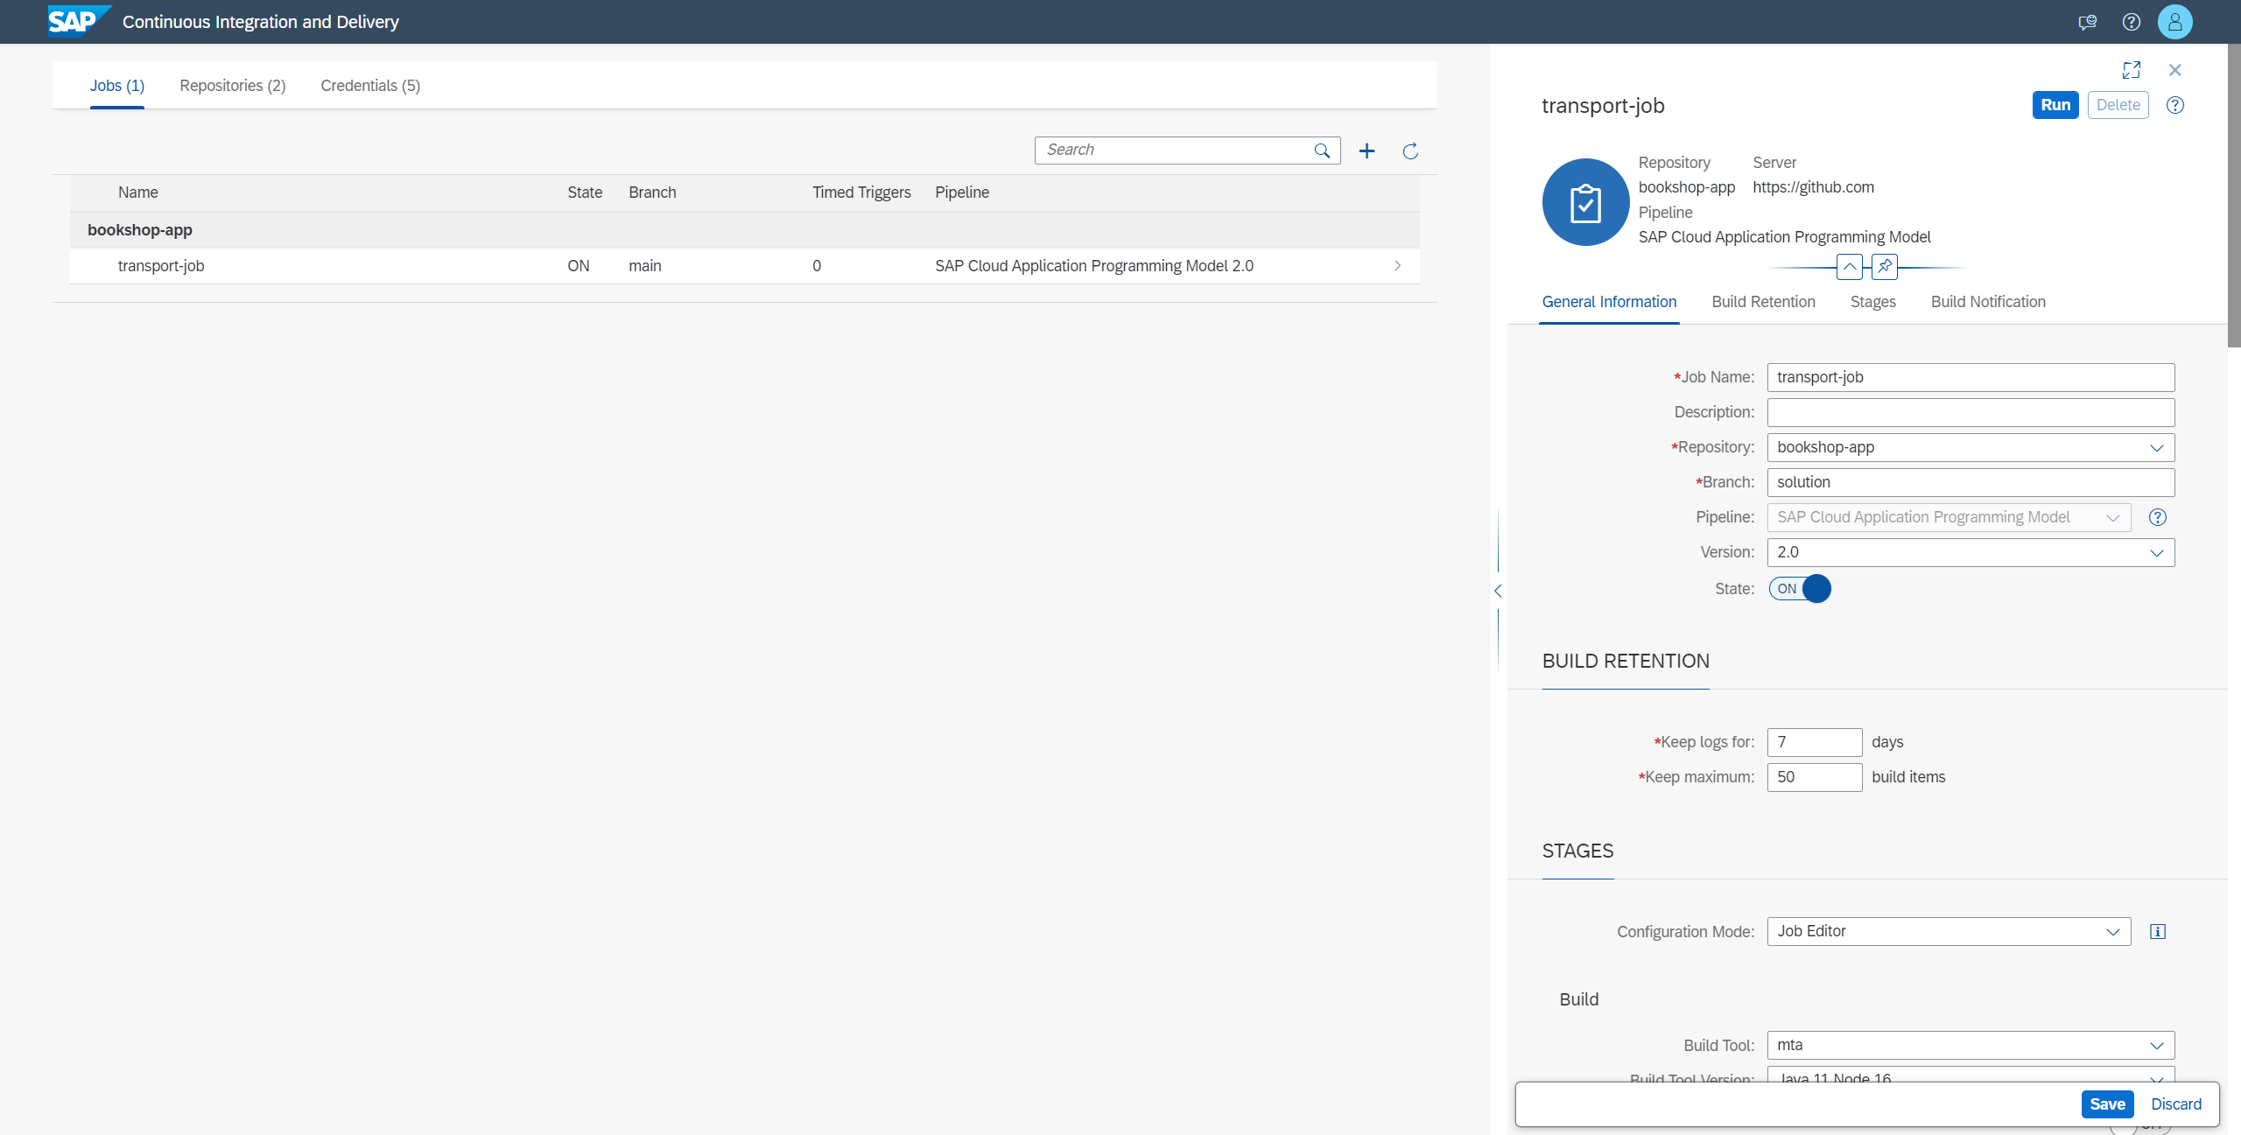2241x1135 pixels.
Task: Click the search magnifier icon
Action: click(1322, 151)
